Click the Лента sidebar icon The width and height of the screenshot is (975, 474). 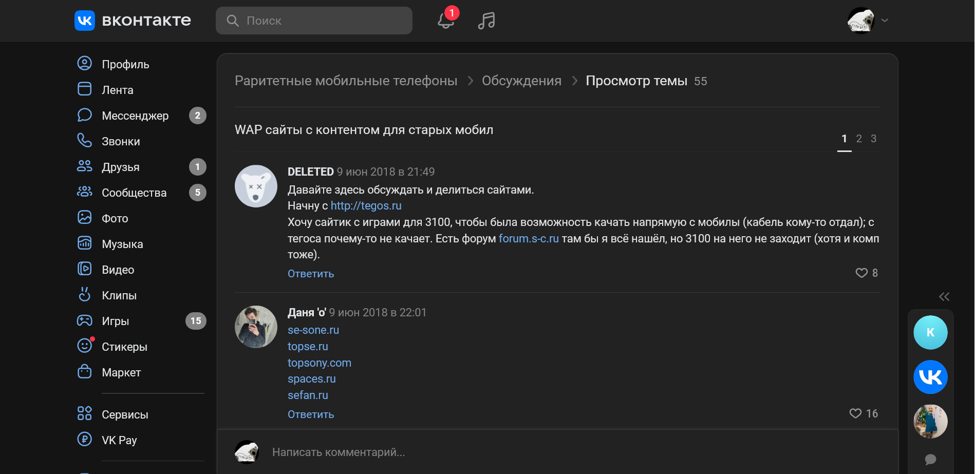tap(84, 89)
